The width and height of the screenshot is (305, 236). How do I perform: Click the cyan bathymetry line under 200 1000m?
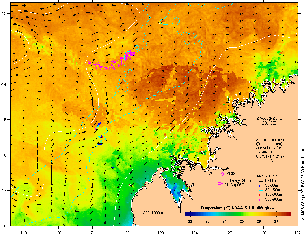pos(150,216)
